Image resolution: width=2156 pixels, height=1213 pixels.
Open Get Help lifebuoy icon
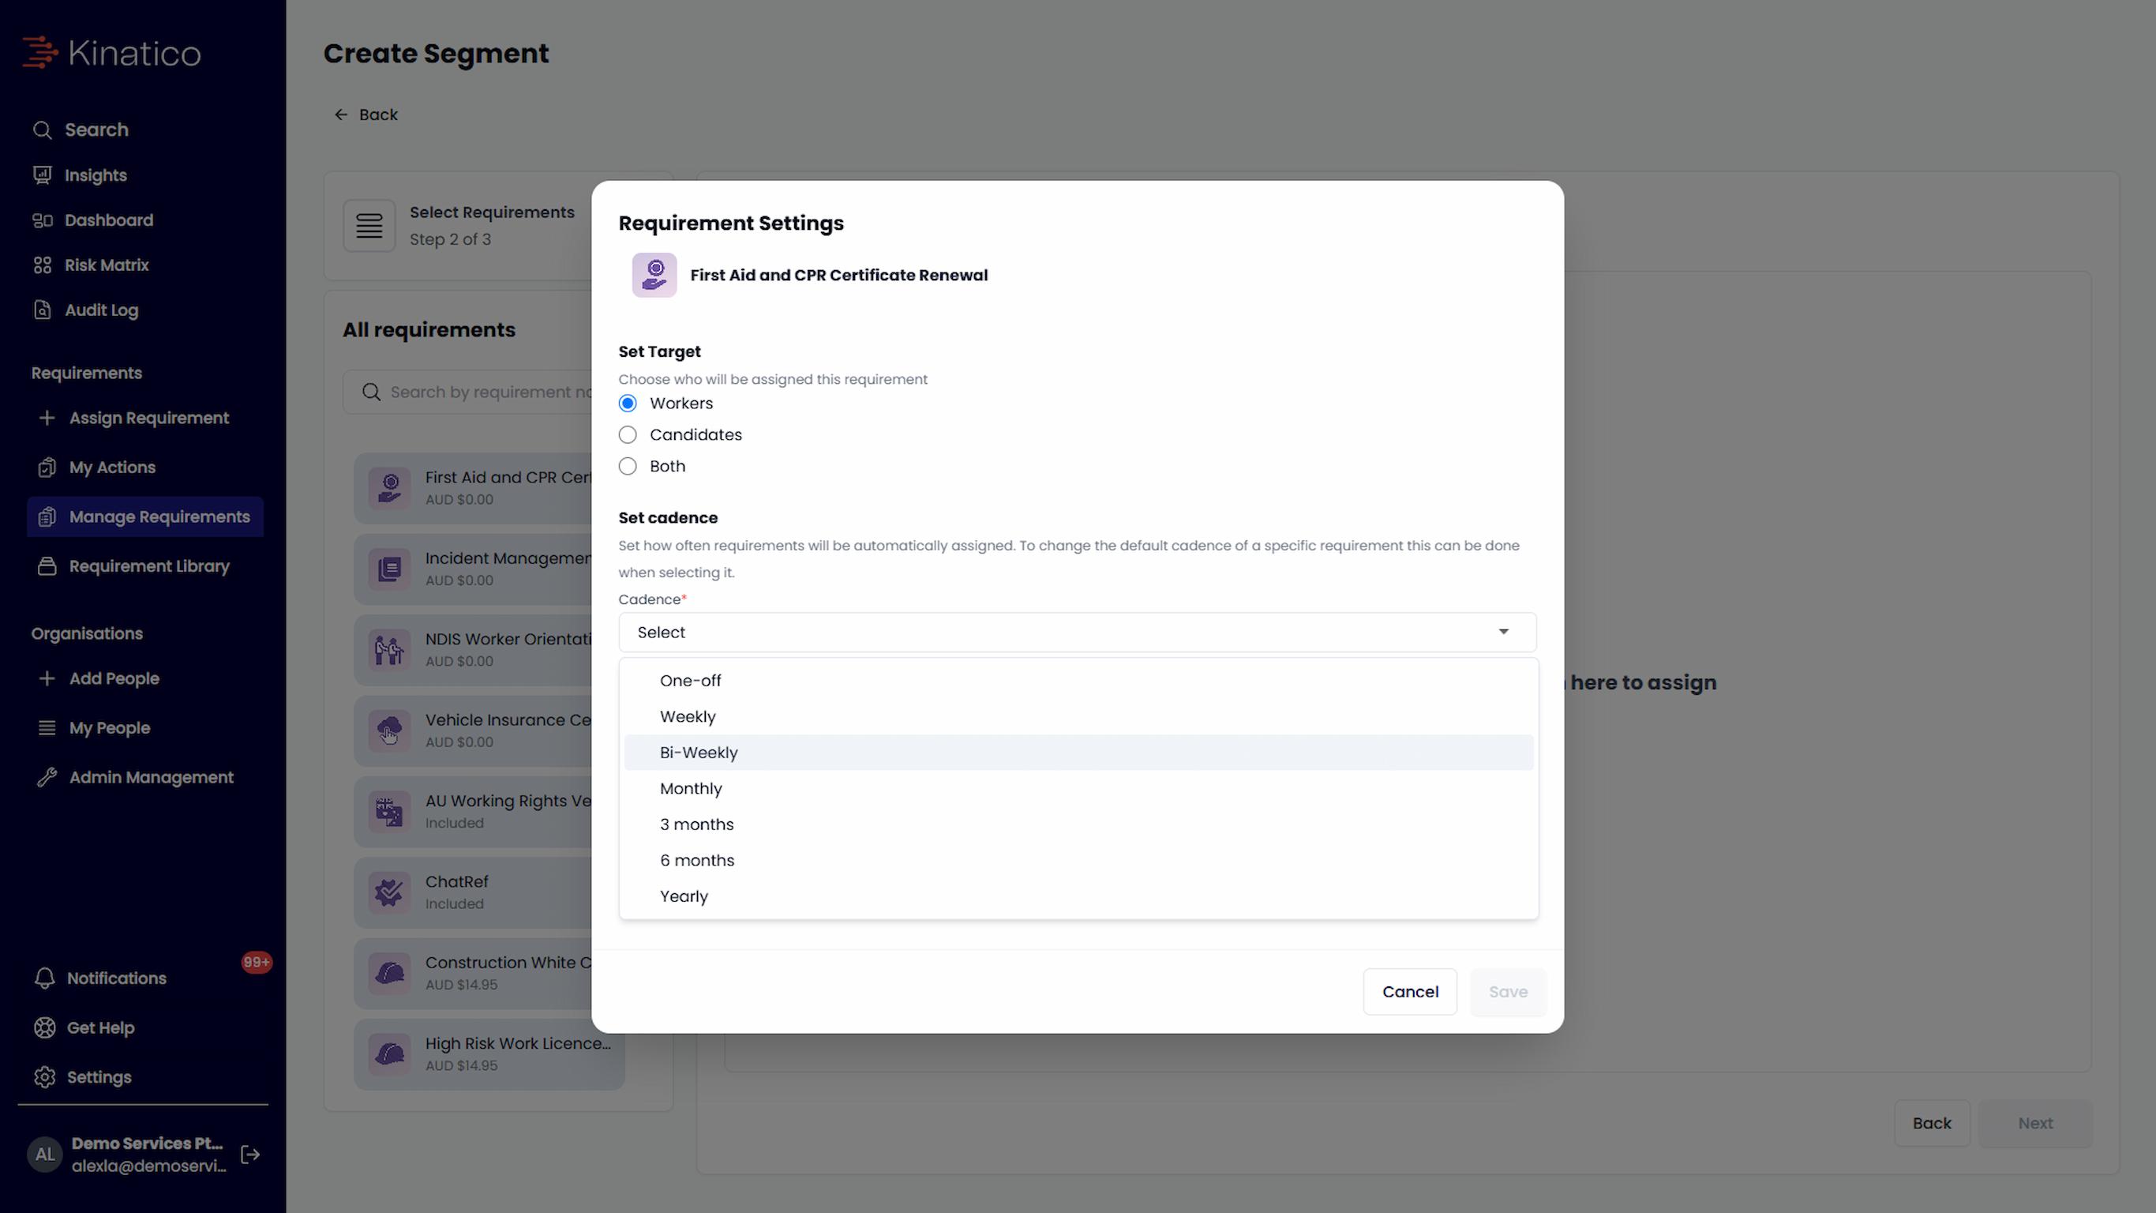[44, 1027]
